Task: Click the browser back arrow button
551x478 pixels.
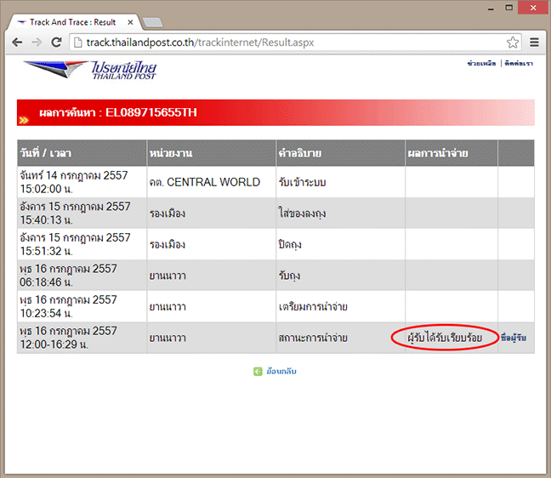Action: click(x=17, y=42)
